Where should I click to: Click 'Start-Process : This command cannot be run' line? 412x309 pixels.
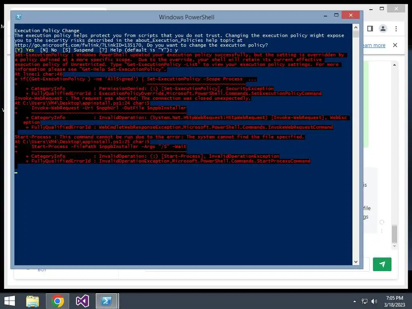(x=159, y=137)
